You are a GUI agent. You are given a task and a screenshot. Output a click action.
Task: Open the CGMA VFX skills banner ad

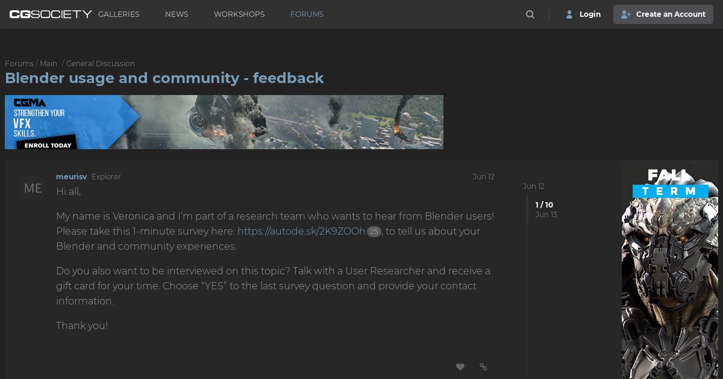(x=224, y=122)
